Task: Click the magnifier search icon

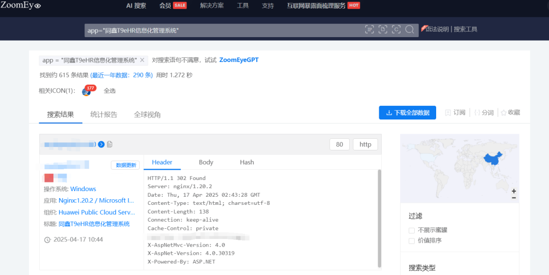Action: pyautogui.click(x=409, y=30)
